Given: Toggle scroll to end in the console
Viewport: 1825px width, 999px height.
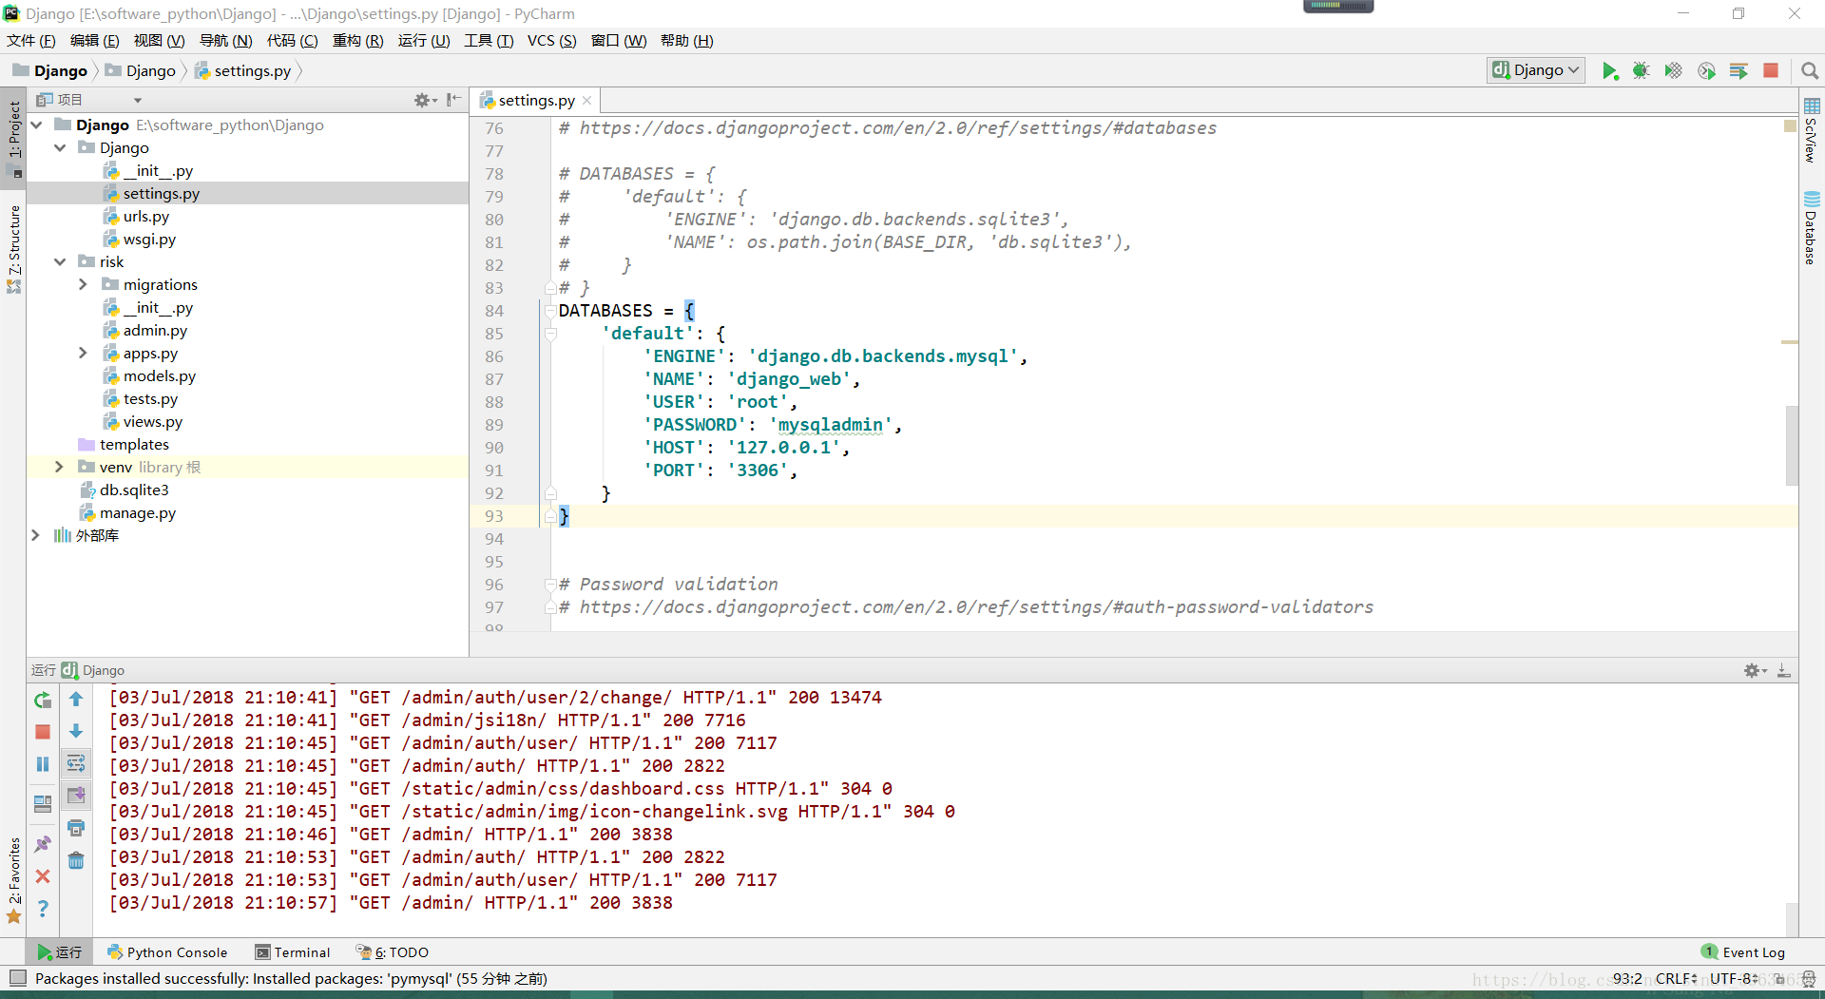Looking at the screenshot, I should [76, 796].
